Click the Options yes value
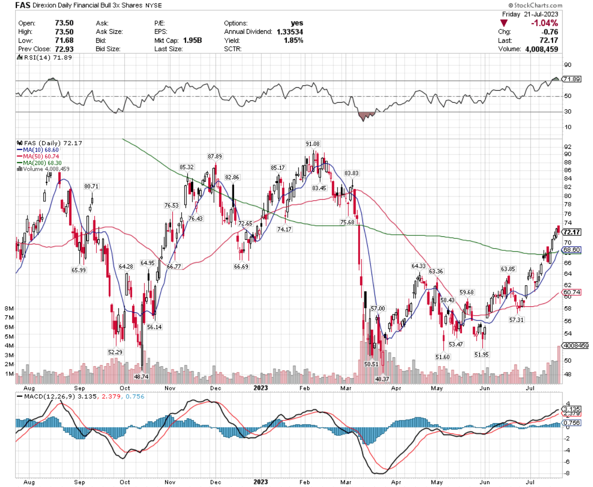Image resolution: width=593 pixels, height=487 pixels. click(297, 23)
